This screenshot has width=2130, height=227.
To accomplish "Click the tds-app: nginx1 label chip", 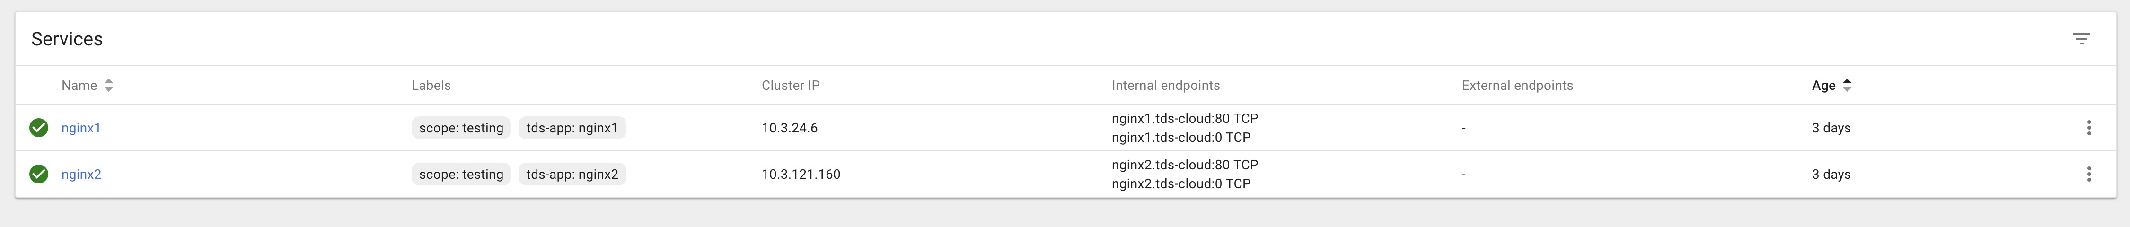I will coord(572,128).
